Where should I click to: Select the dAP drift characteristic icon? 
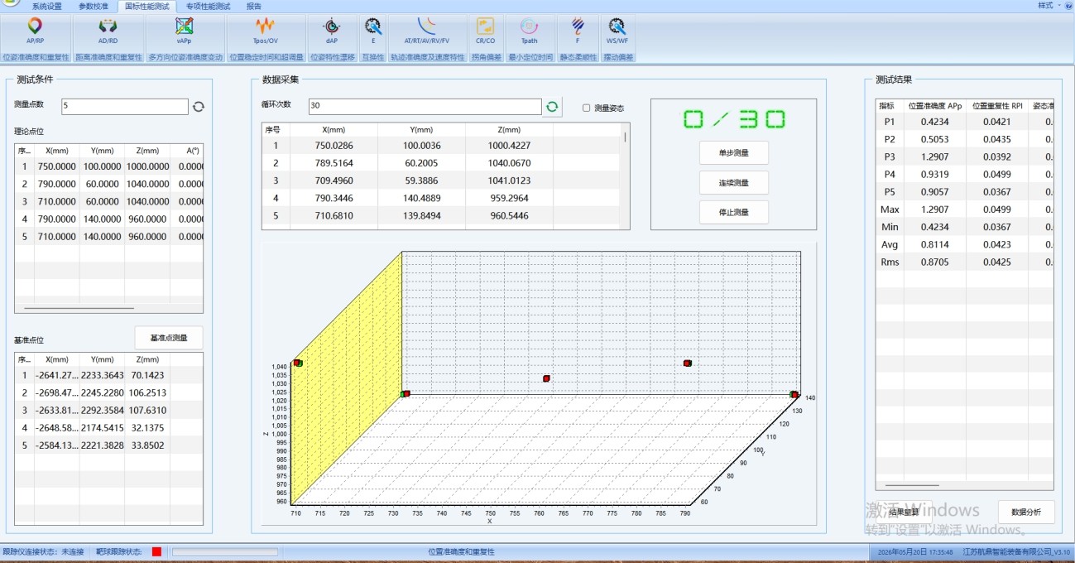pos(332,31)
